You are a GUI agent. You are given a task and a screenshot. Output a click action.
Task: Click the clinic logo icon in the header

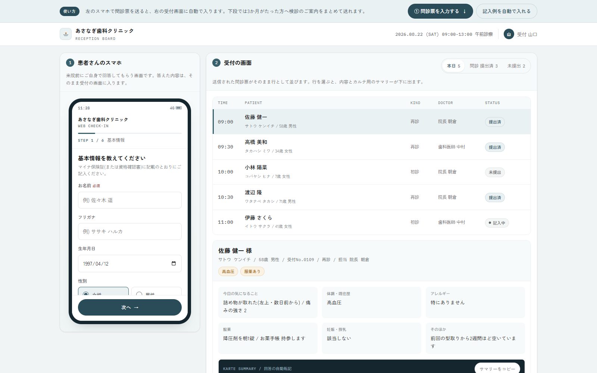[x=66, y=34]
